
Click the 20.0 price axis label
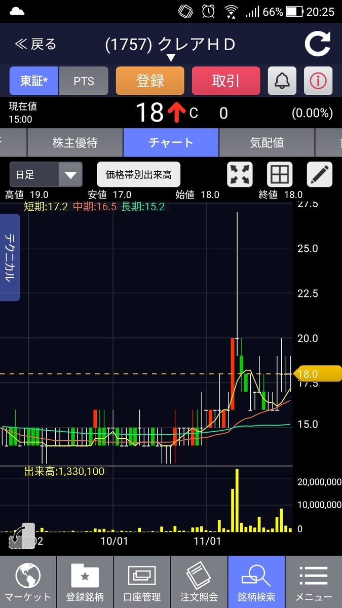(x=308, y=338)
